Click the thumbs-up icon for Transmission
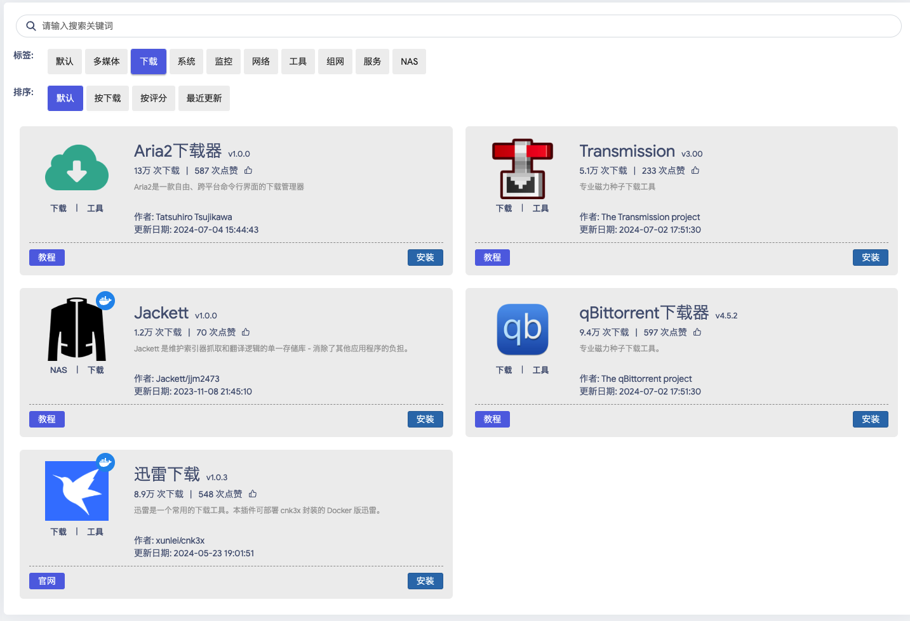 pos(695,170)
